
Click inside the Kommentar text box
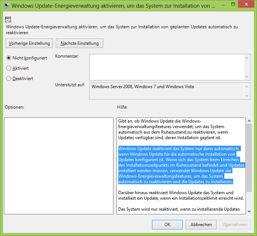pos(167,67)
